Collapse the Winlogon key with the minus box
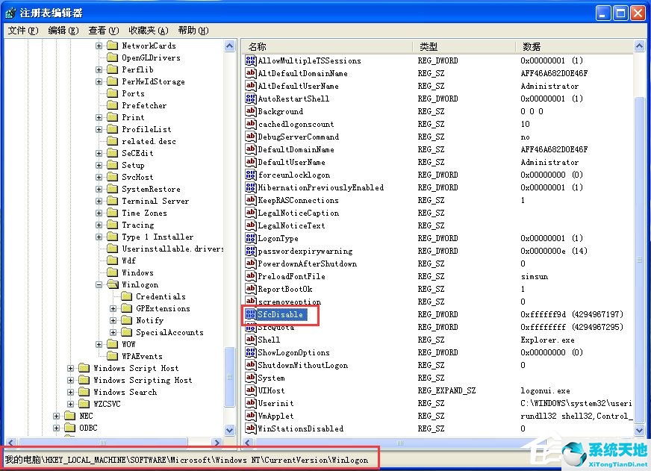The width and height of the screenshot is (651, 471). click(x=99, y=284)
